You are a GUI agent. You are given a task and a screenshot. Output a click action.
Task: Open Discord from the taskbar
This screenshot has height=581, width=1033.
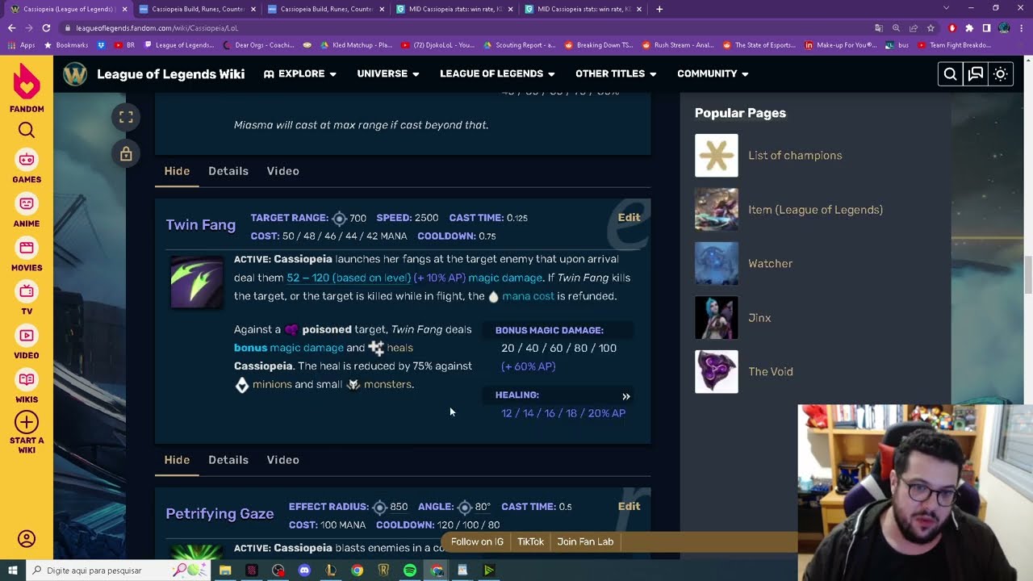[x=304, y=571]
